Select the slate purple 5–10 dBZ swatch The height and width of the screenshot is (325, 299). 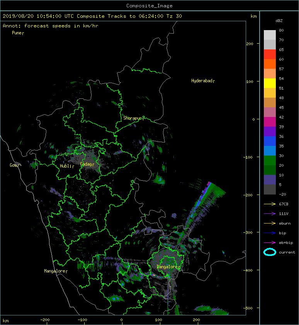click(270, 180)
